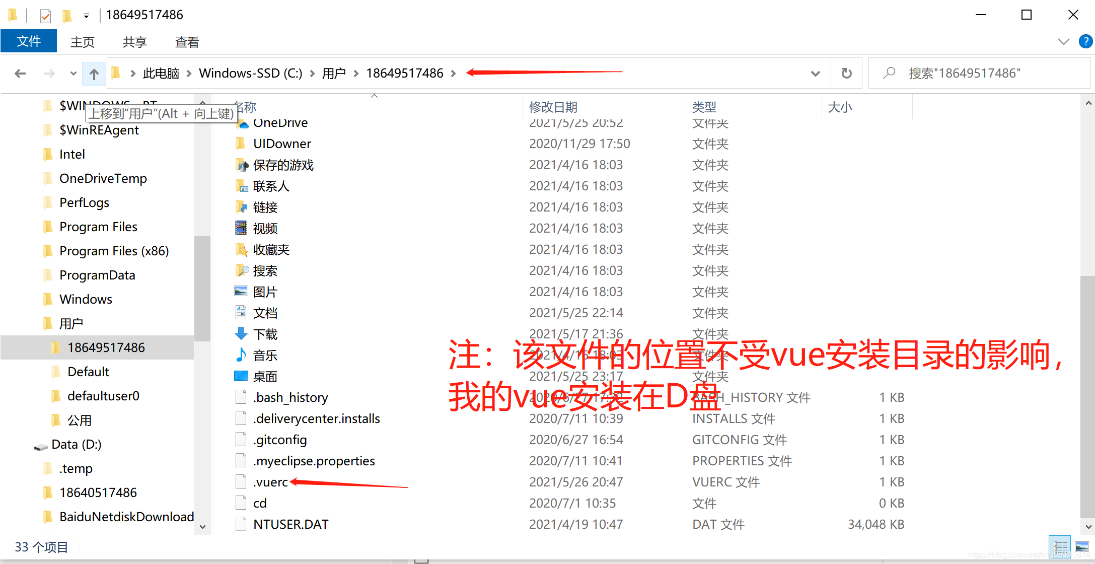Click the Back navigation arrow

20,74
